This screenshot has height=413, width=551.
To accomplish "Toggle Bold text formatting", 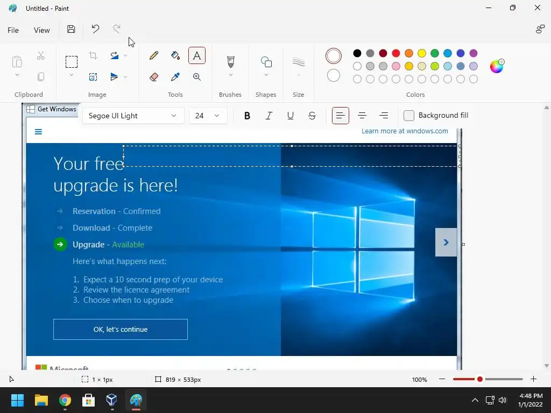I will coord(247,116).
